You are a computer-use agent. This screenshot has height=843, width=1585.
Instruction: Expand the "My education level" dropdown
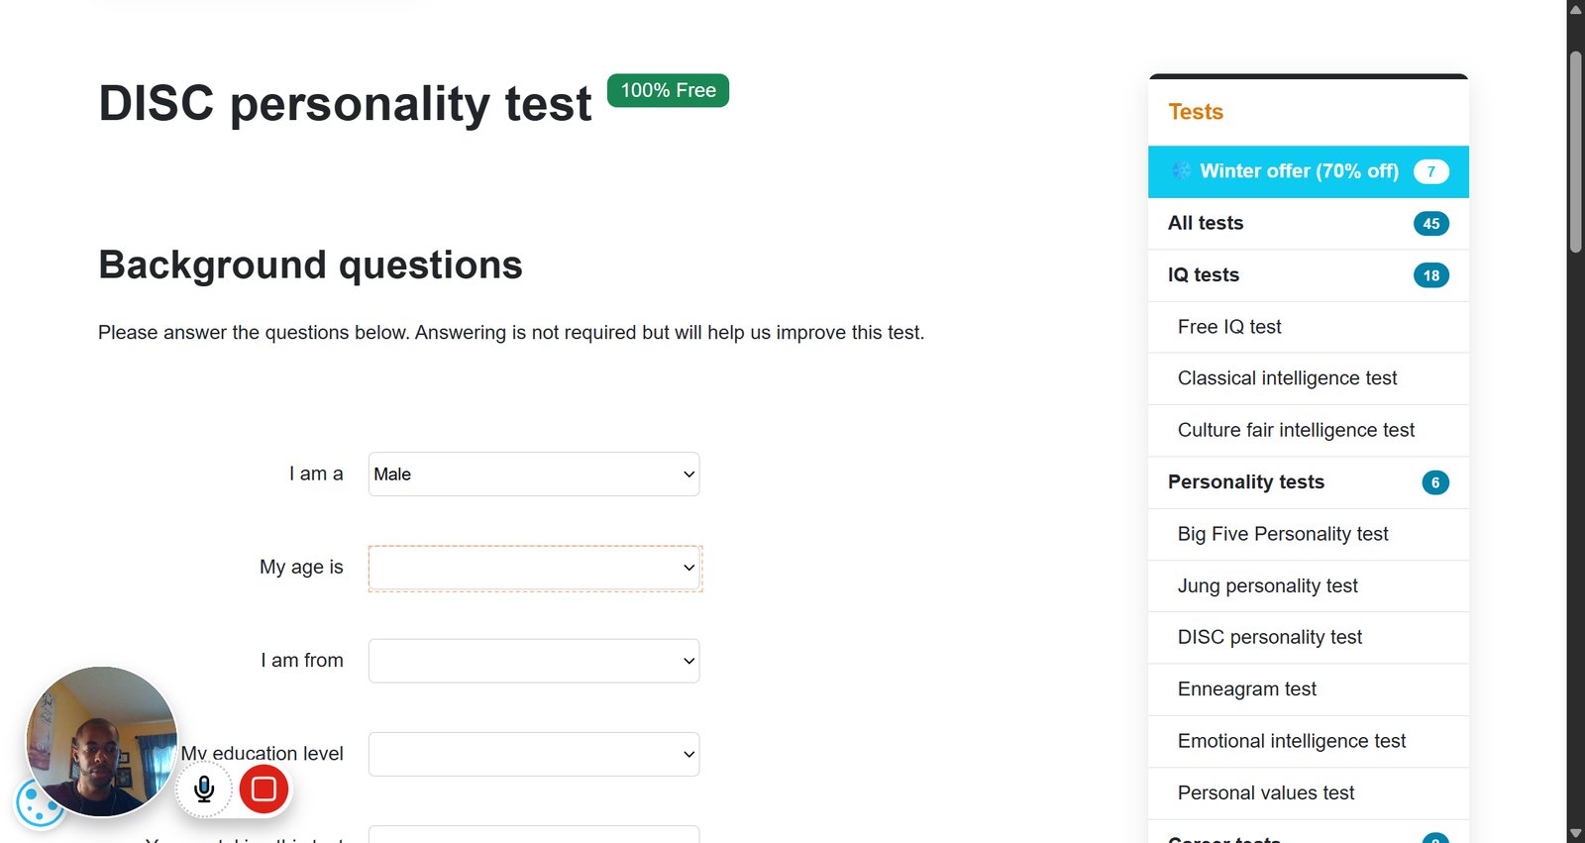534,754
